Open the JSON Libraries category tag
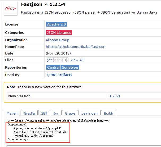The height and width of the screenshot is (147, 161). pos(59,32)
